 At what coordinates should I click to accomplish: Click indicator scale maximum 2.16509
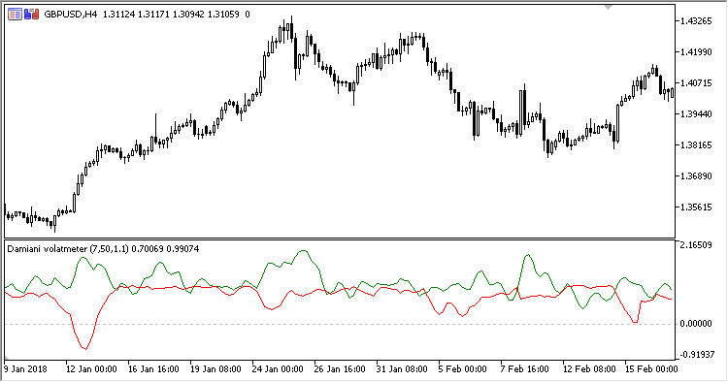(x=696, y=244)
